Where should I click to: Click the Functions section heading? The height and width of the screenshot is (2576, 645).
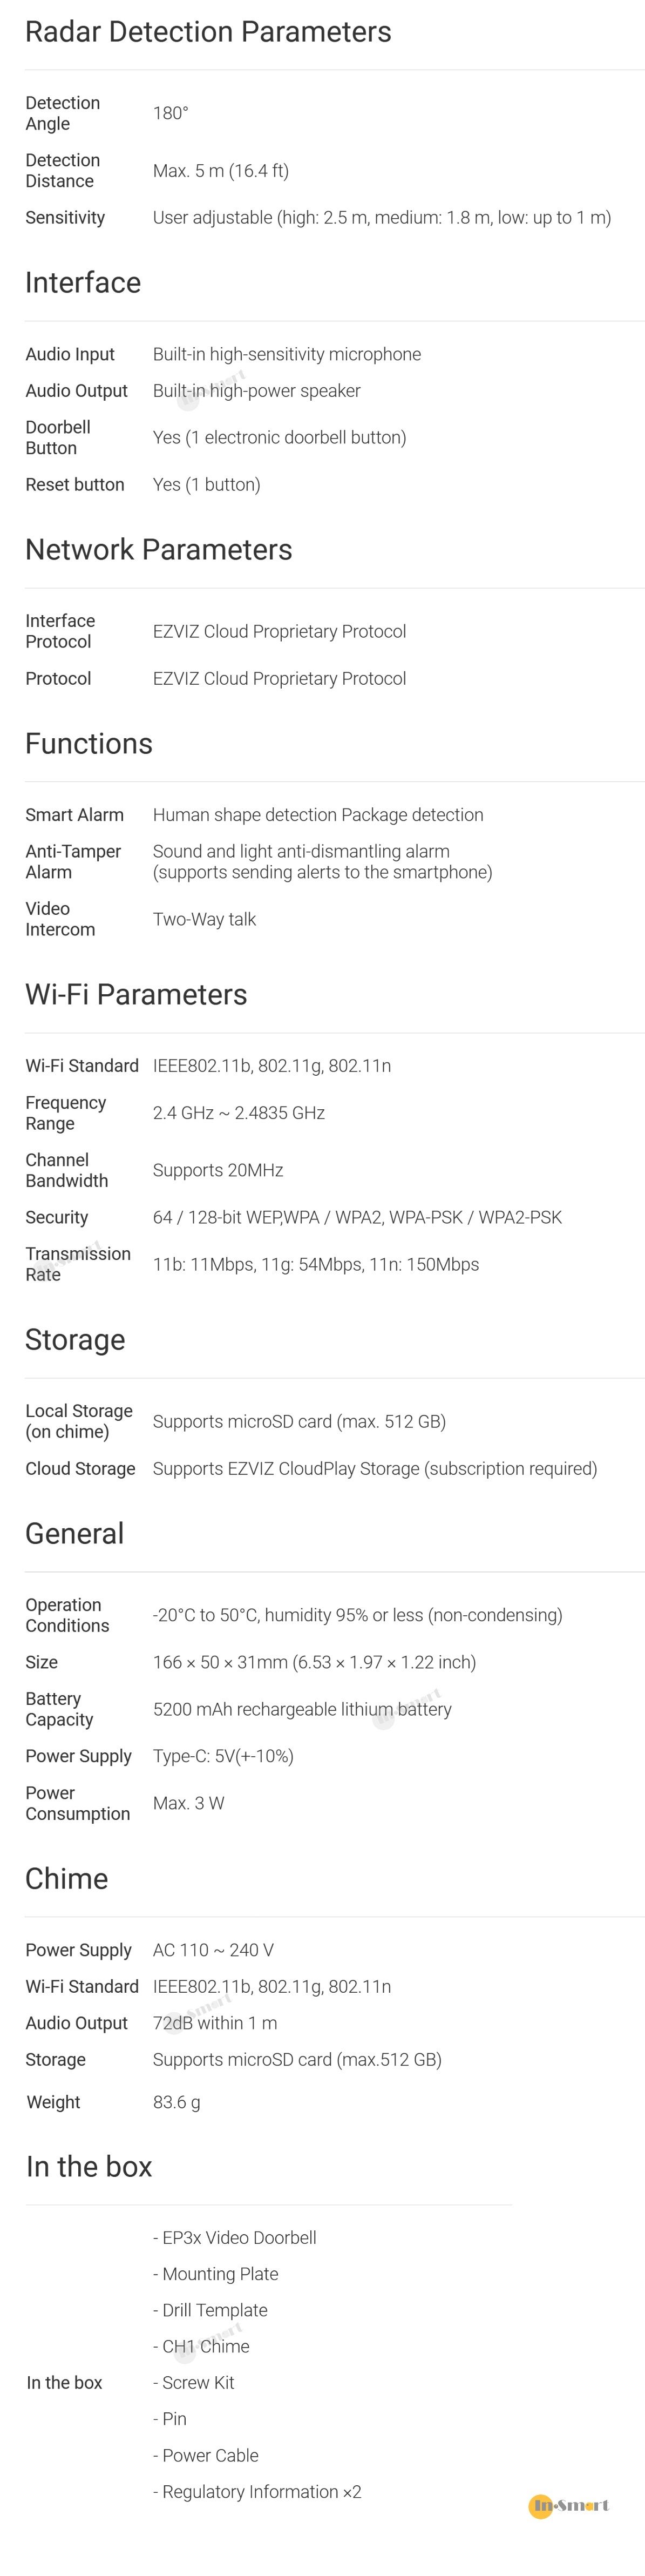(x=89, y=744)
